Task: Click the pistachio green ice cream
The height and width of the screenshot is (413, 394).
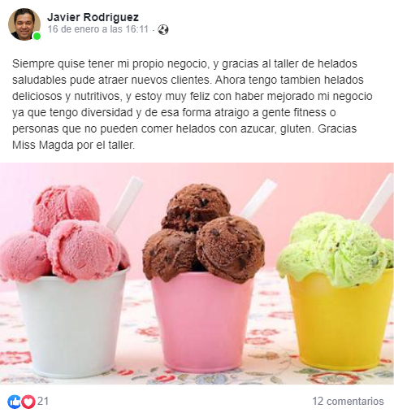Action: (336, 250)
